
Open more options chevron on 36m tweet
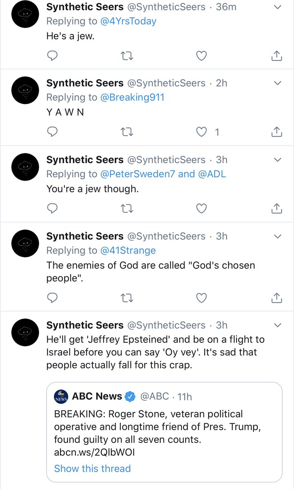tap(277, 7)
